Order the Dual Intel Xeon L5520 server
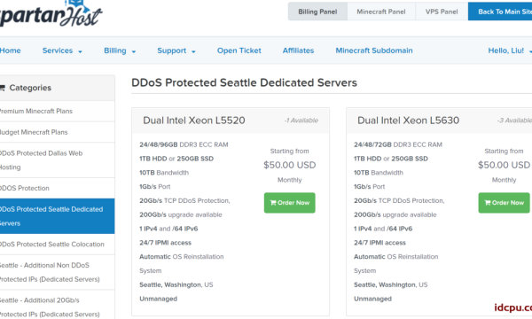 pos(289,203)
